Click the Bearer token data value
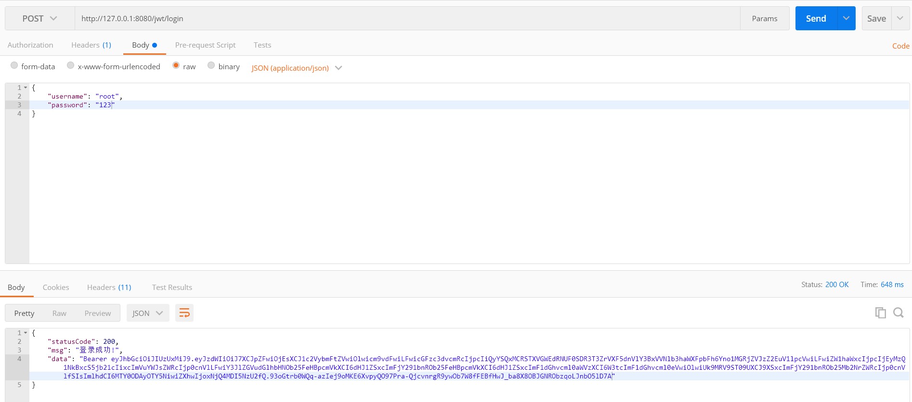Screen dimensions: 912x402 click(x=484, y=367)
